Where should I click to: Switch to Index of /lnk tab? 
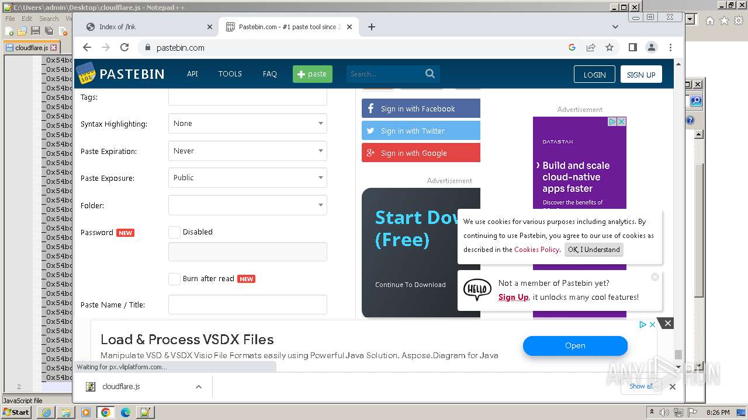[x=148, y=27]
